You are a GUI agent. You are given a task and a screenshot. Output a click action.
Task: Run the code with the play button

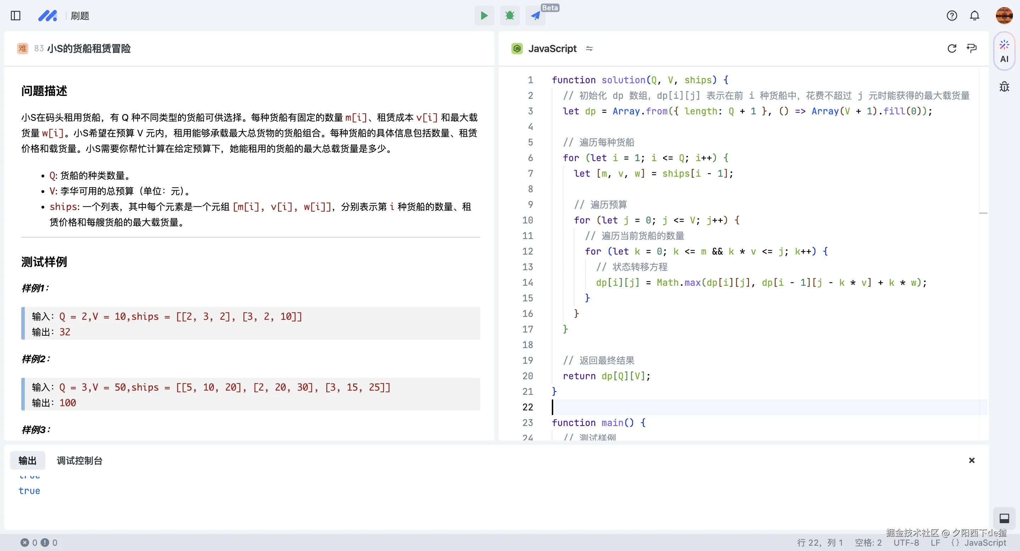click(484, 16)
